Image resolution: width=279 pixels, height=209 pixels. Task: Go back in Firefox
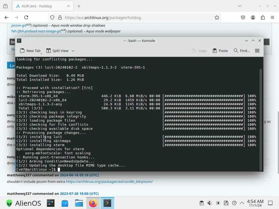[x=7, y=17]
